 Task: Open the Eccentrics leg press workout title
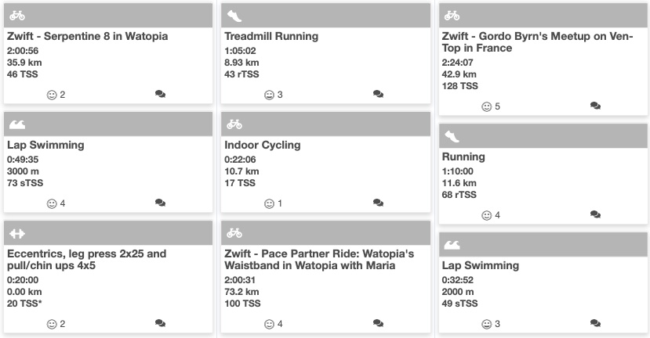click(x=86, y=260)
